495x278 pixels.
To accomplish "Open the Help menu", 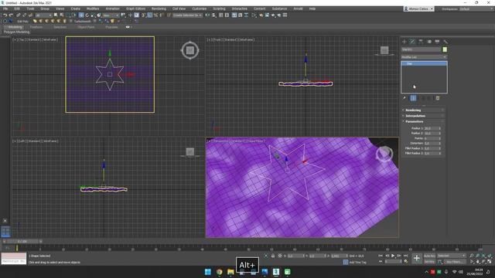I will click(312, 8).
